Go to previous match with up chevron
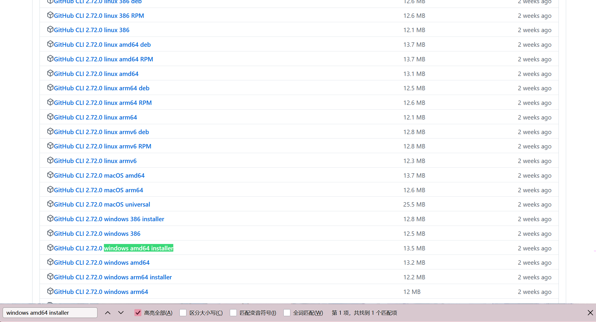This screenshot has width=596, height=322. [108, 313]
